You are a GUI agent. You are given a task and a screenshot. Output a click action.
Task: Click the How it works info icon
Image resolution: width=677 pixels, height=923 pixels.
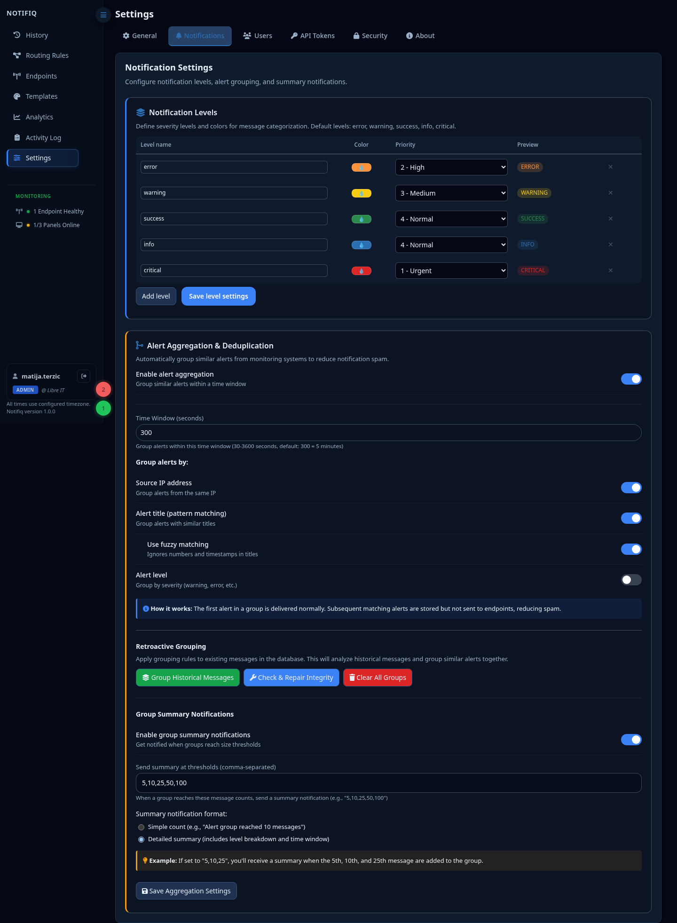[146, 608]
